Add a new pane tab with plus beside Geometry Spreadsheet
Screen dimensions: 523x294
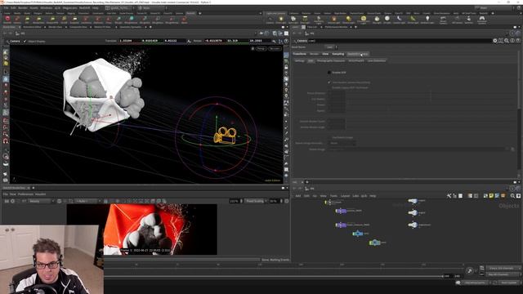[x=150, y=27]
